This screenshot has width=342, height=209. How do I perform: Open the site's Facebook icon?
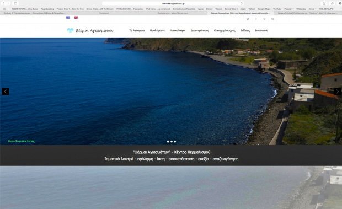(256, 19)
